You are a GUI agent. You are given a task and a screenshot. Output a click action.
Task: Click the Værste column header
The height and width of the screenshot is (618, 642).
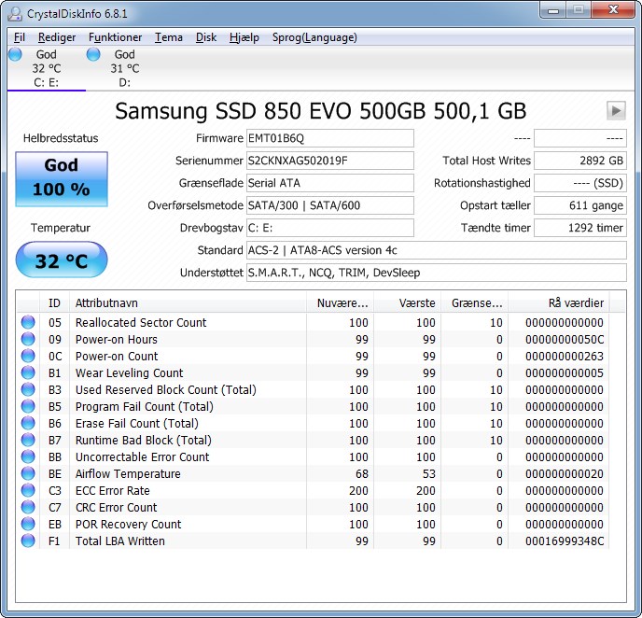pos(408,303)
